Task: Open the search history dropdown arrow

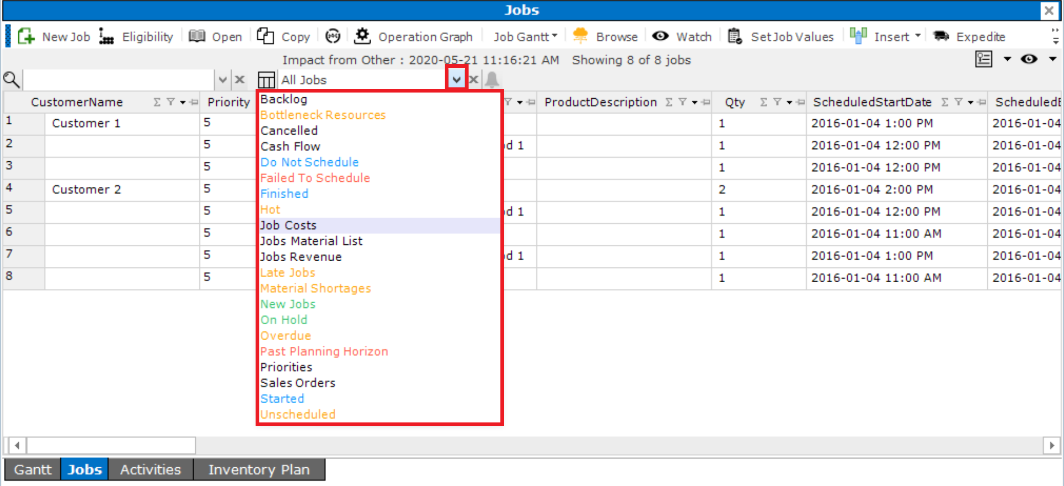Action: tap(223, 80)
